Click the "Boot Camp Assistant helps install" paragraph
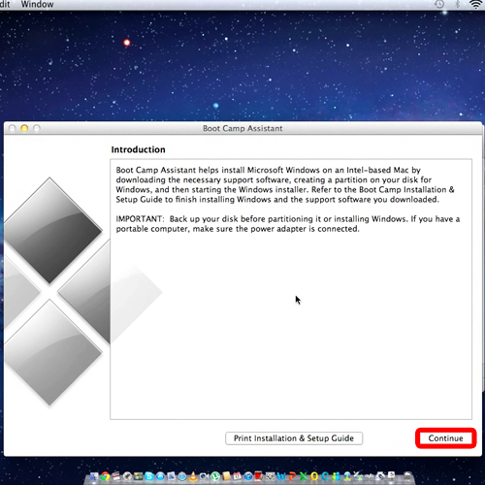This screenshot has width=485, height=485. [285, 184]
